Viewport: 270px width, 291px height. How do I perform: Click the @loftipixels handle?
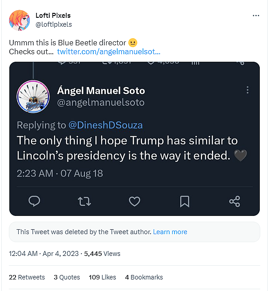click(53, 24)
